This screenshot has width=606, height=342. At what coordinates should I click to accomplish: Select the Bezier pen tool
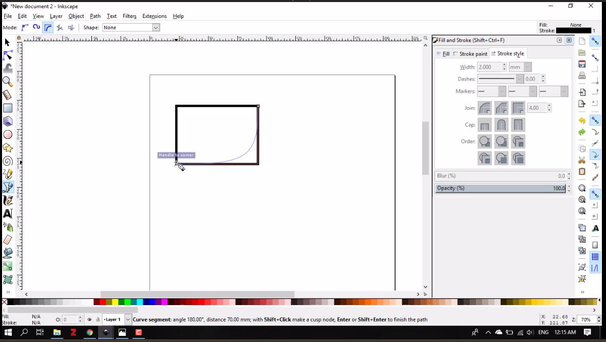click(x=7, y=187)
